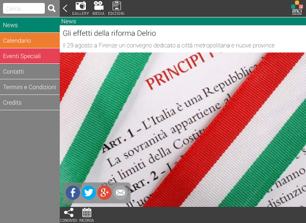Viewport: 306px width, 223px height.
Task: Click the Cerca search field
Action: (24, 8)
